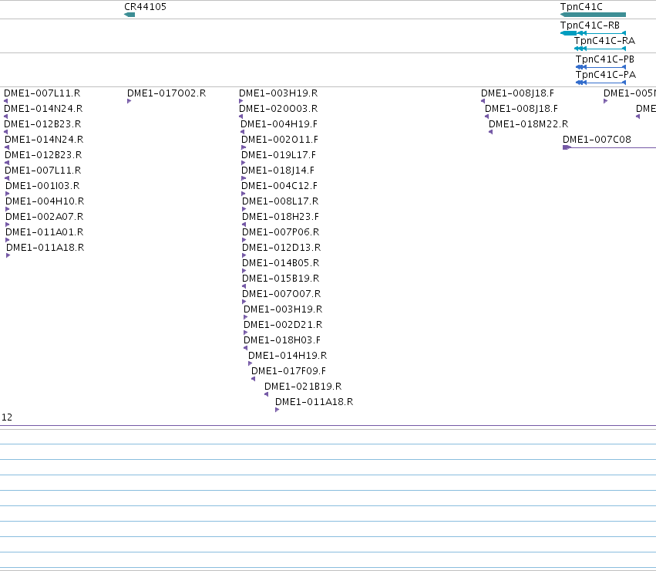Screen dimensions: 656x571
Task: Click the DME1-011A01.R label
Action: 45,232
